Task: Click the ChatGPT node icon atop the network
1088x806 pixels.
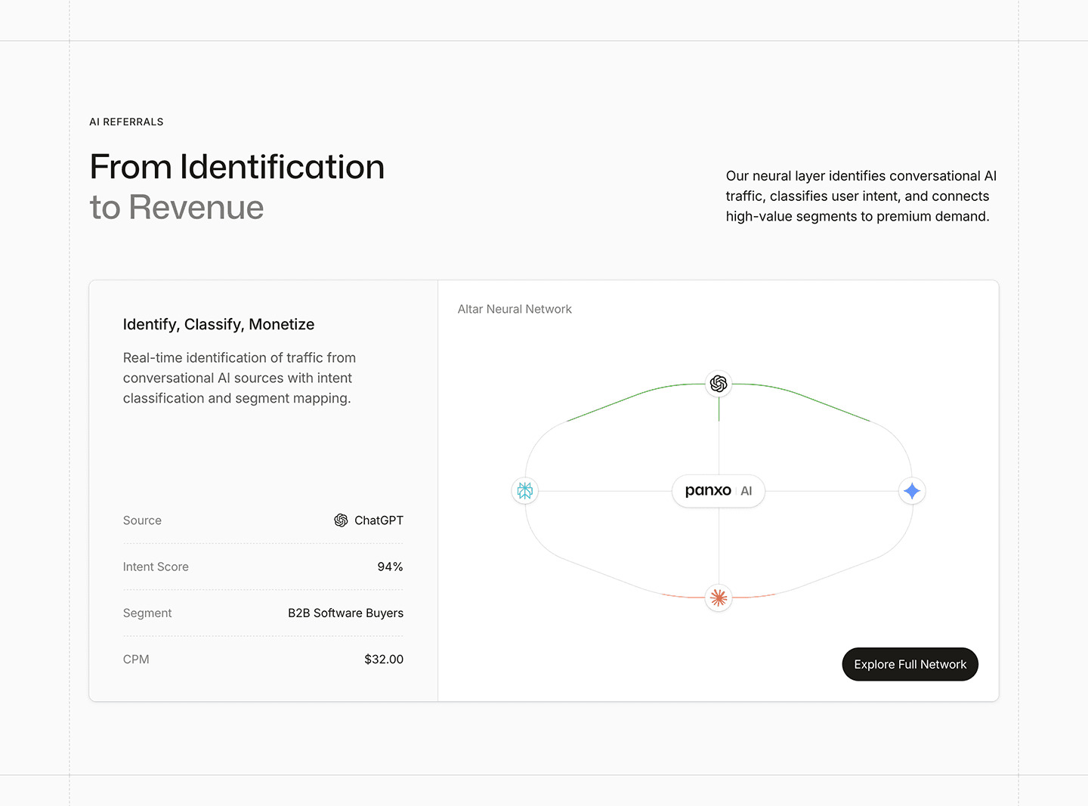Action: 719,384
